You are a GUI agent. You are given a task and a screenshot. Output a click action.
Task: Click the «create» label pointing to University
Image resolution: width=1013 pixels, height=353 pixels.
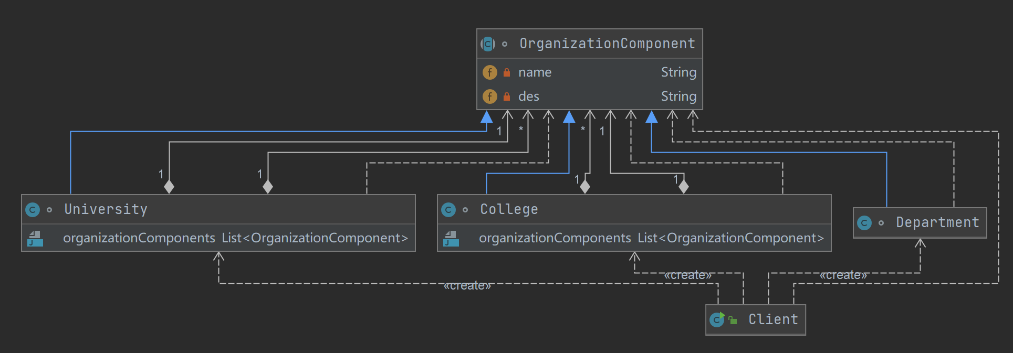(467, 285)
